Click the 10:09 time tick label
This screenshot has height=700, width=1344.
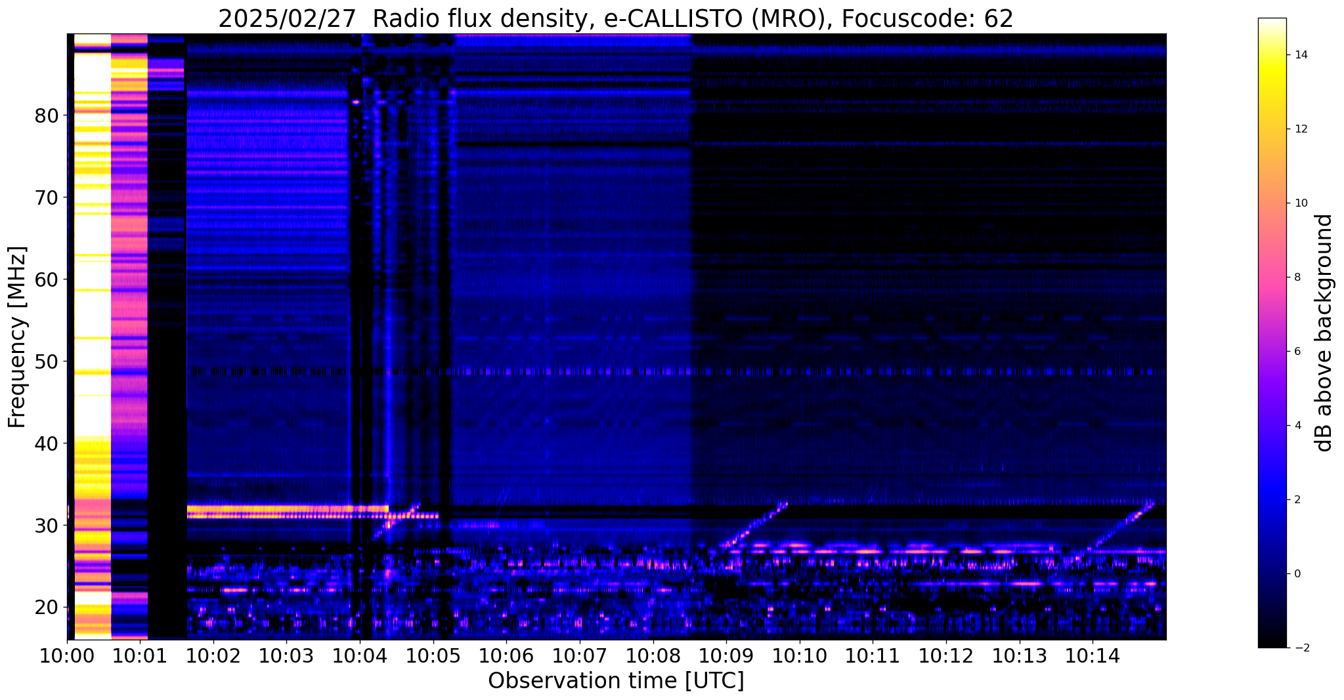pyautogui.click(x=726, y=656)
